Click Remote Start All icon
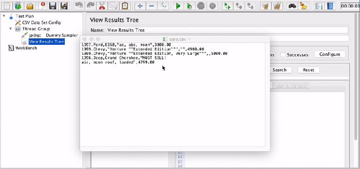 click(x=227, y=6)
